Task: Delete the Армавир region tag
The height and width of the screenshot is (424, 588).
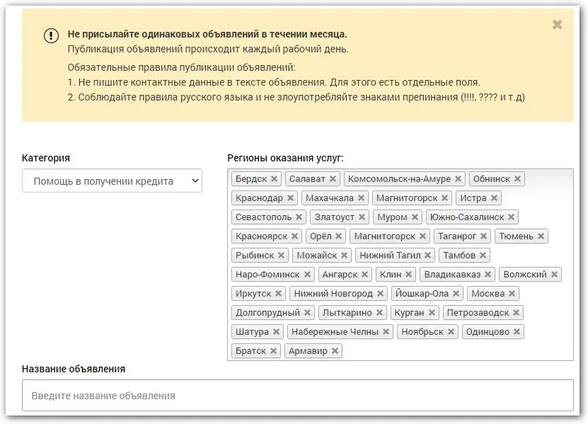Action: tap(335, 351)
